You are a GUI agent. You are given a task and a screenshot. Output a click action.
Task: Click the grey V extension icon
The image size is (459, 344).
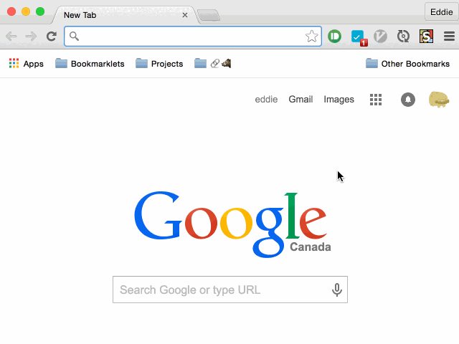click(380, 37)
